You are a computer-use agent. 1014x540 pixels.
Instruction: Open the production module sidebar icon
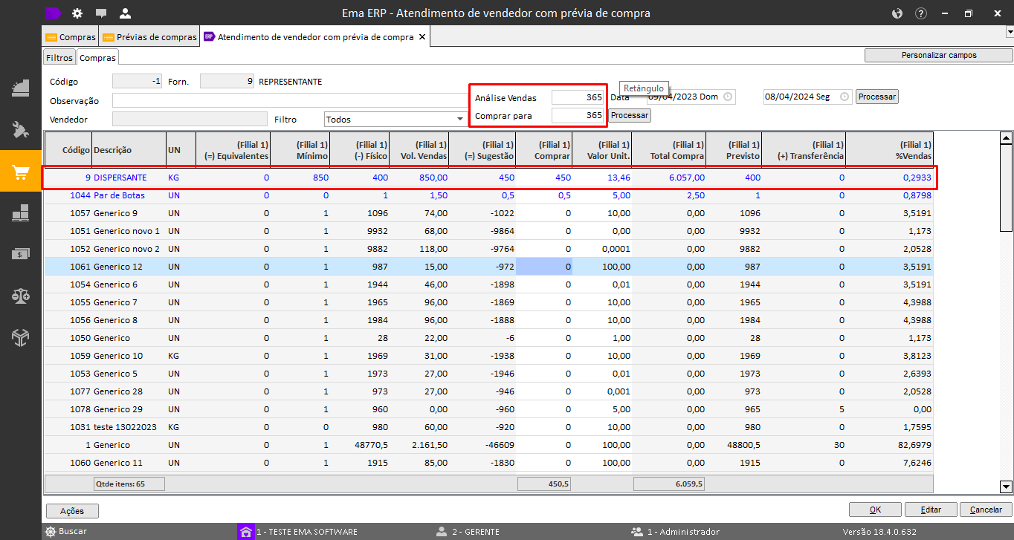pos(21,88)
